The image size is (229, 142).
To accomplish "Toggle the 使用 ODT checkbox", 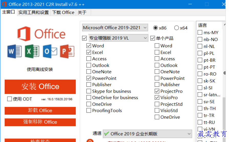I will (9, 99).
